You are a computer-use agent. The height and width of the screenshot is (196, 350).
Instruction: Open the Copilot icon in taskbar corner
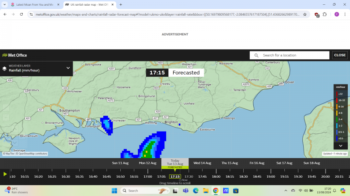(x=343, y=190)
